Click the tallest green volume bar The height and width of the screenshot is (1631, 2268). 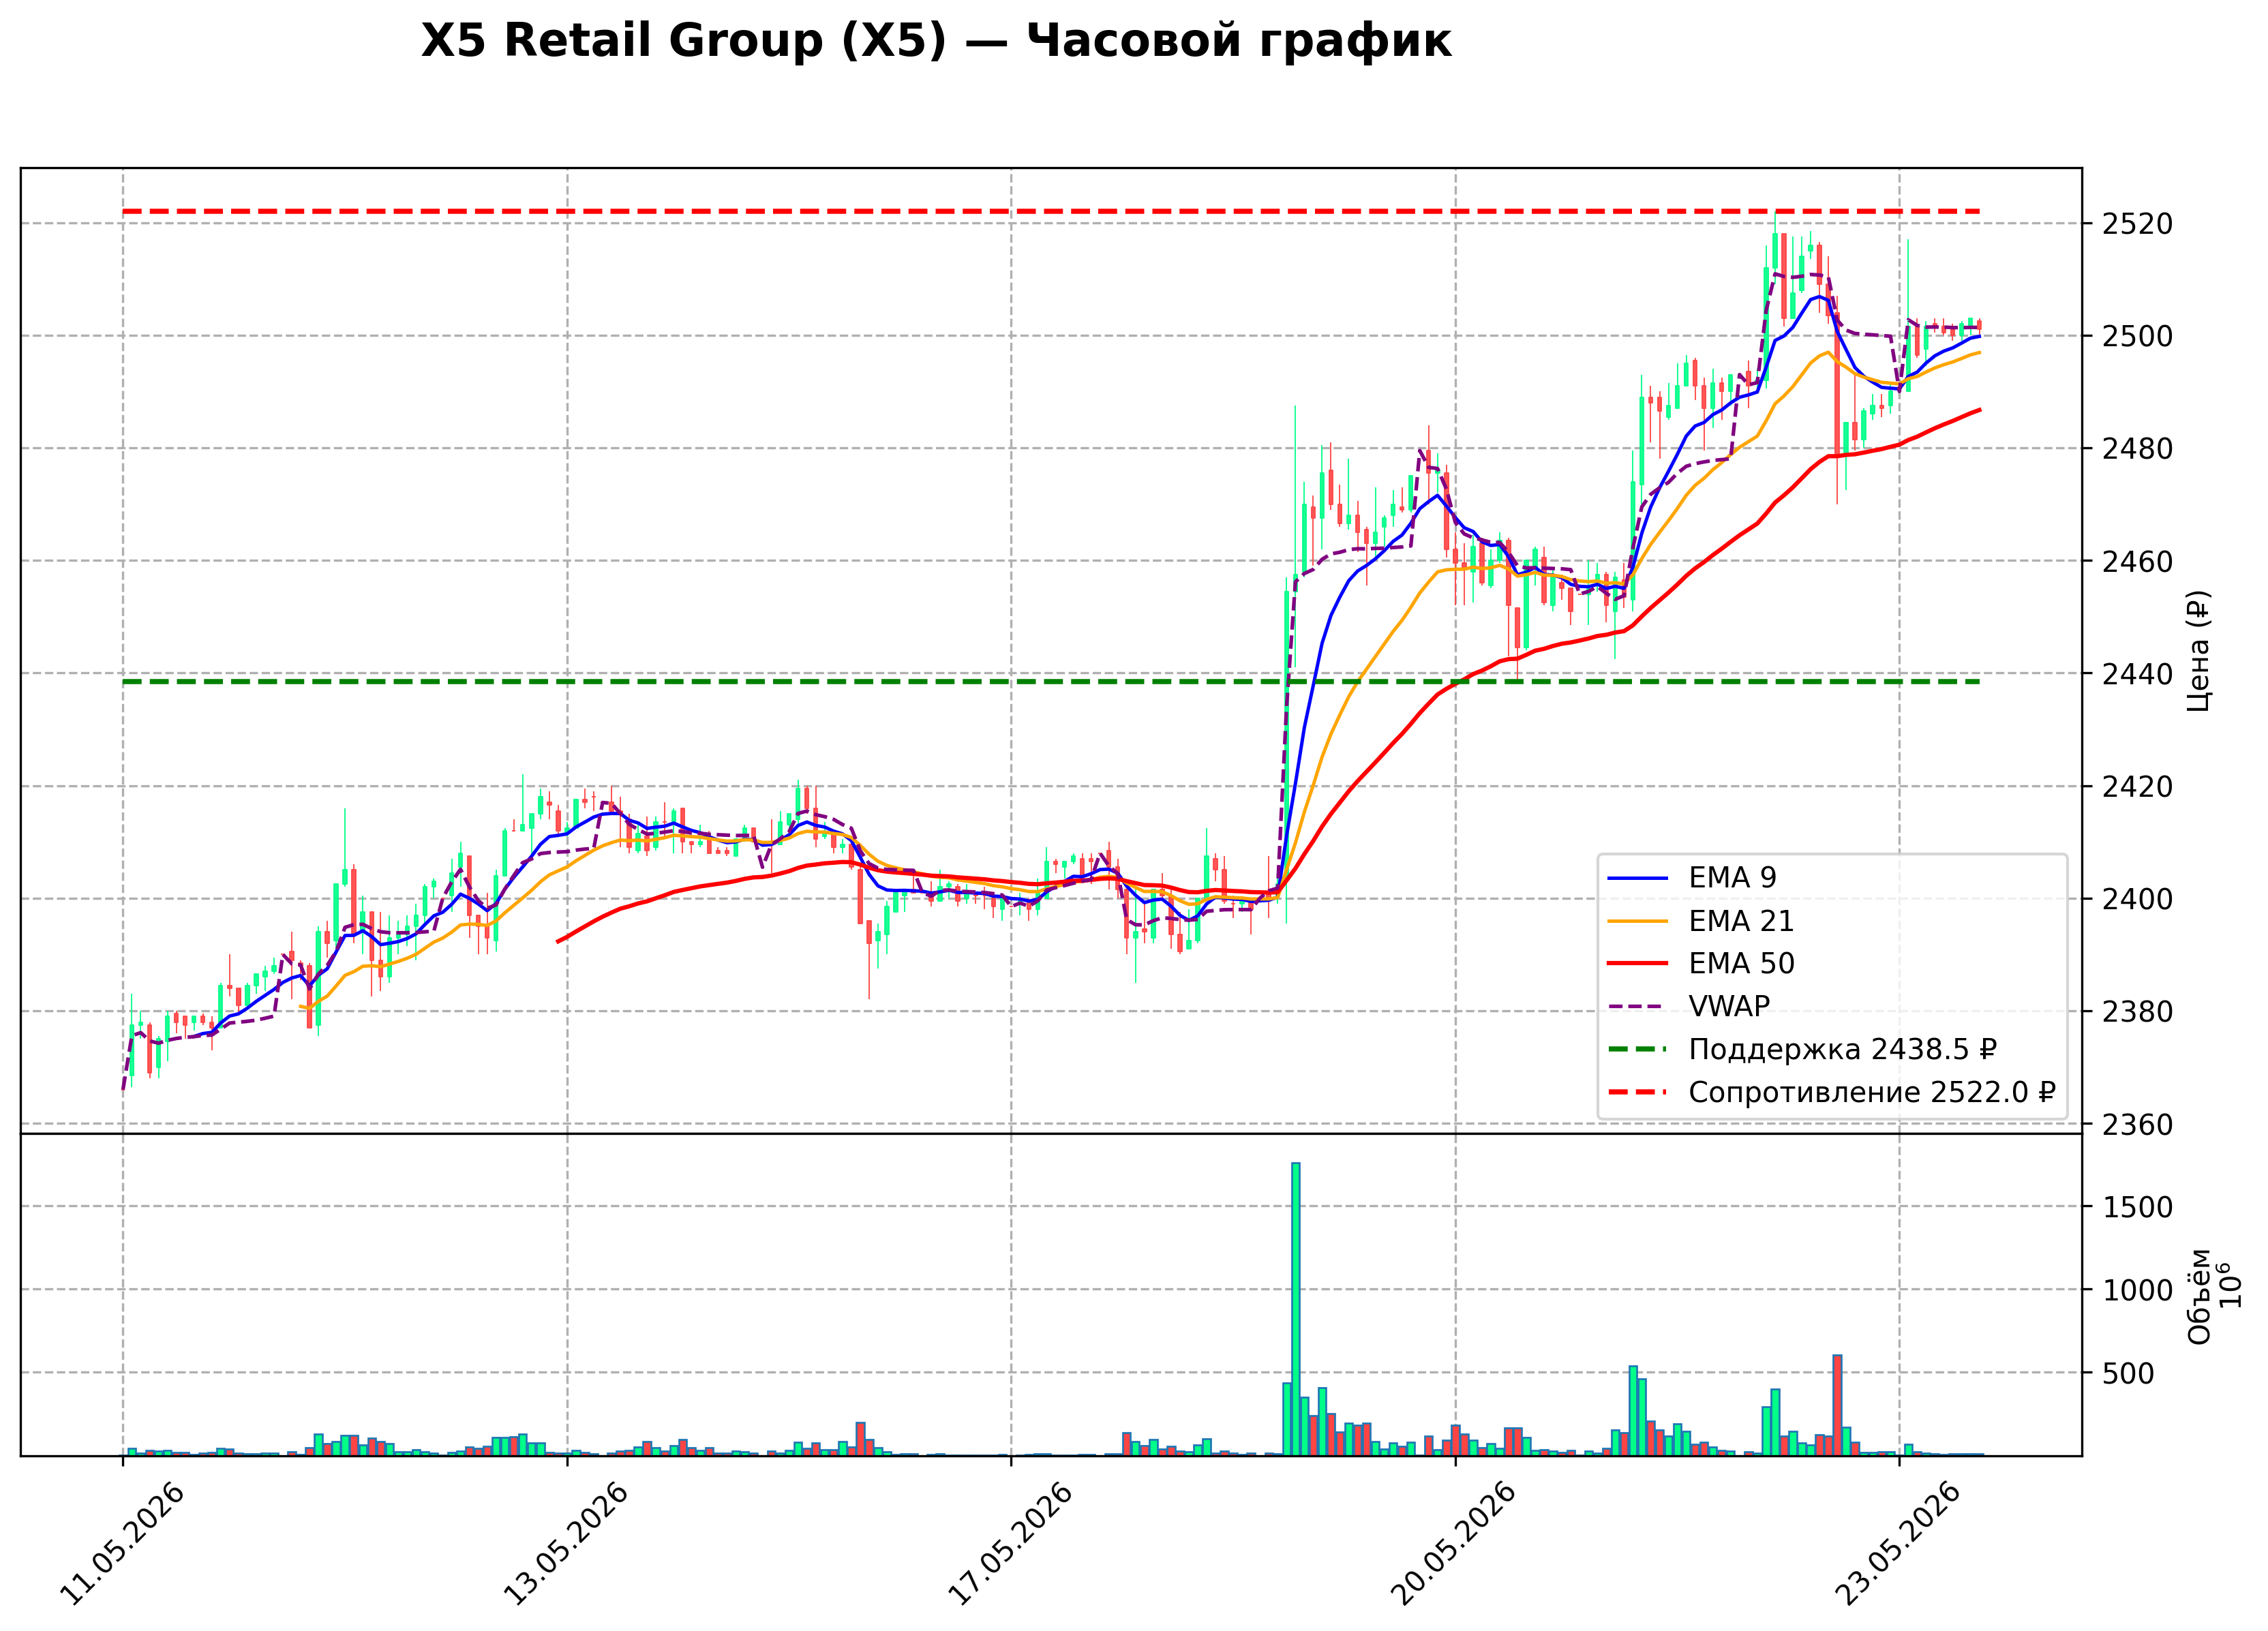(x=1295, y=1309)
